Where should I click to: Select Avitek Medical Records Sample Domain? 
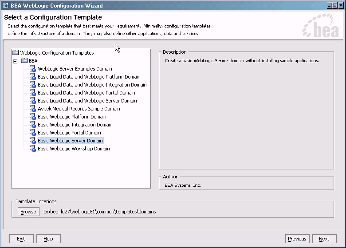pos(79,109)
